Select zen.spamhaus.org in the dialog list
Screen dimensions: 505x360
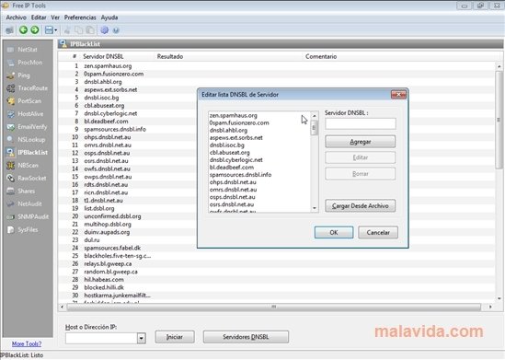tap(233, 115)
